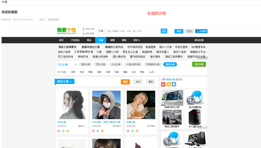Share to Weibo via the red icon
The width and height of the screenshot is (261, 148).
(163, 84)
